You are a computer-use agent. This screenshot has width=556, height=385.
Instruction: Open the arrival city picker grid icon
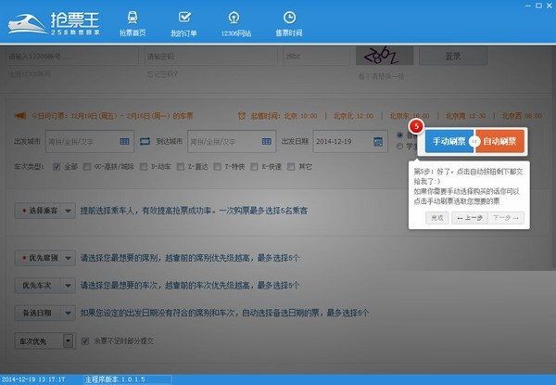pos(266,142)
